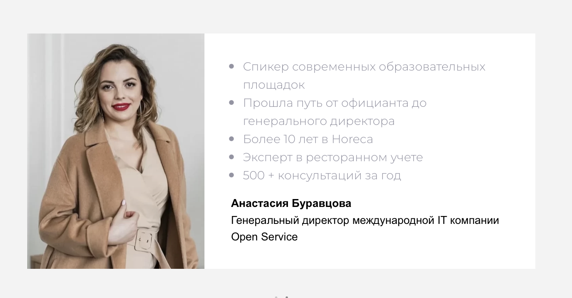The image size is (572, 298).
Task: Click the portrait photo of Анастасия Буравцова
Action: (116, 151)
